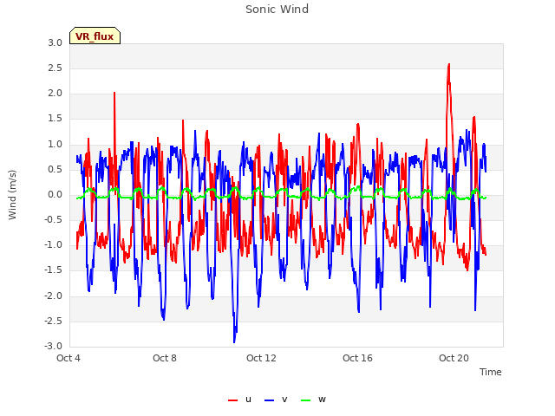Click the blue v minimum near -3.0 m/s

(234, 341)
